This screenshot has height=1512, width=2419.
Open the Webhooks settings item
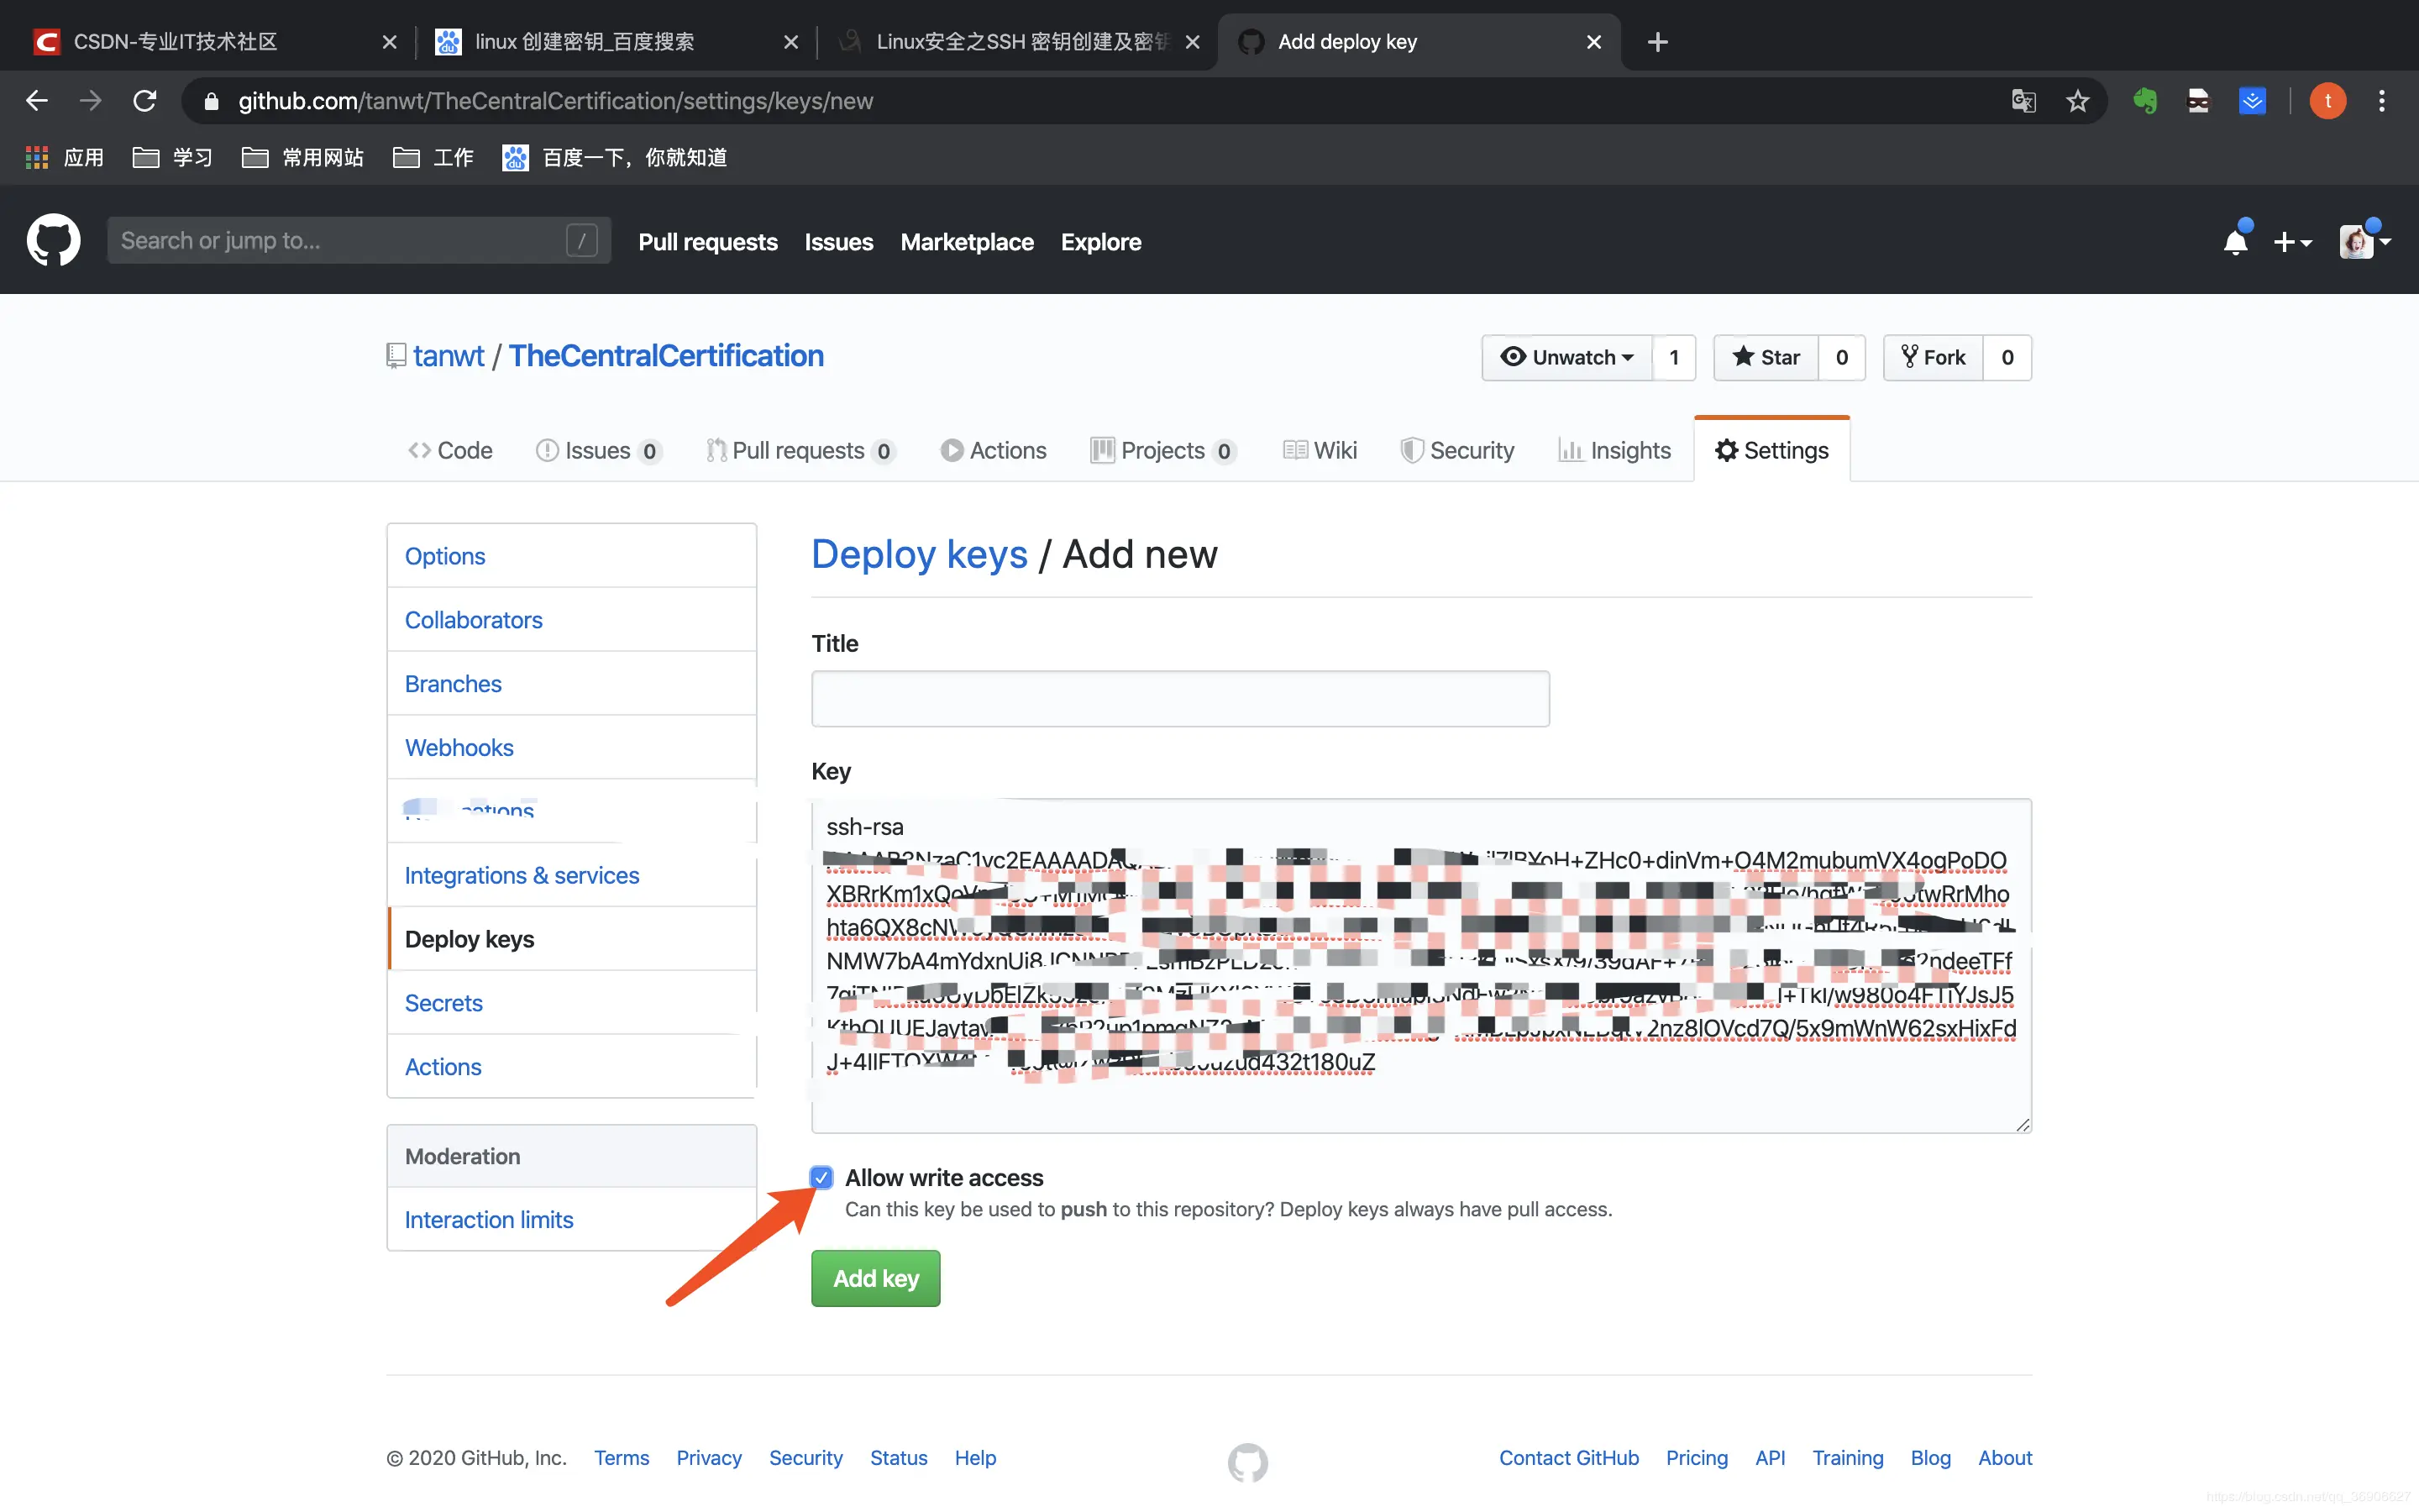(459, 747)
